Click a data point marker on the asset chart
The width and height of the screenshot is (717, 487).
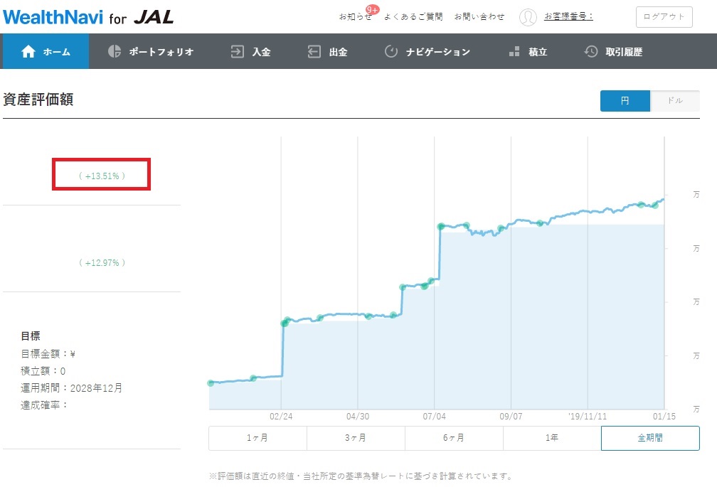(x=442, y=226)
